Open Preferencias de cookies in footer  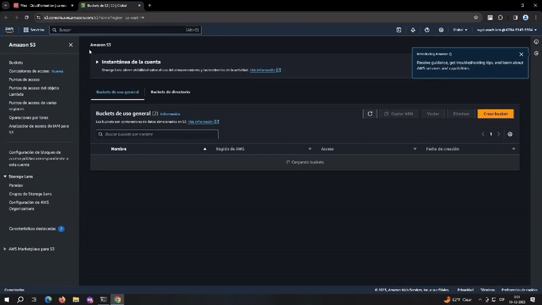(519, 290)
